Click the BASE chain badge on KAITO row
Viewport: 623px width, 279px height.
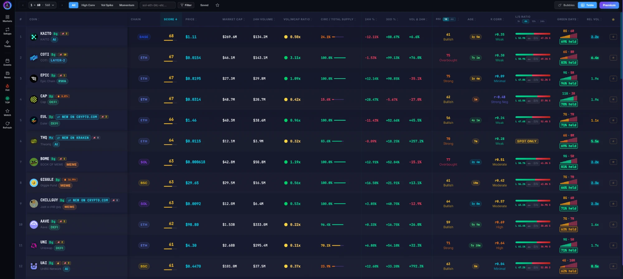(144, 37)
